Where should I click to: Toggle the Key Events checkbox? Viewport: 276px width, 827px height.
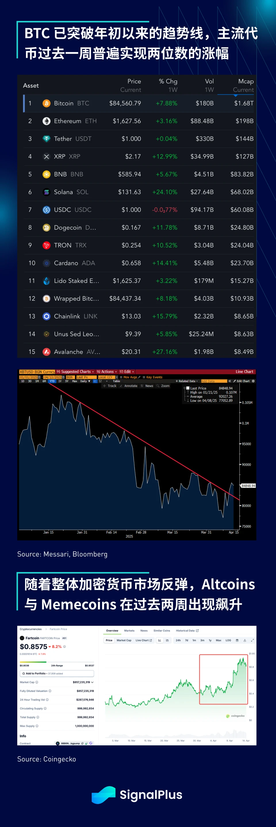point(144,377)
